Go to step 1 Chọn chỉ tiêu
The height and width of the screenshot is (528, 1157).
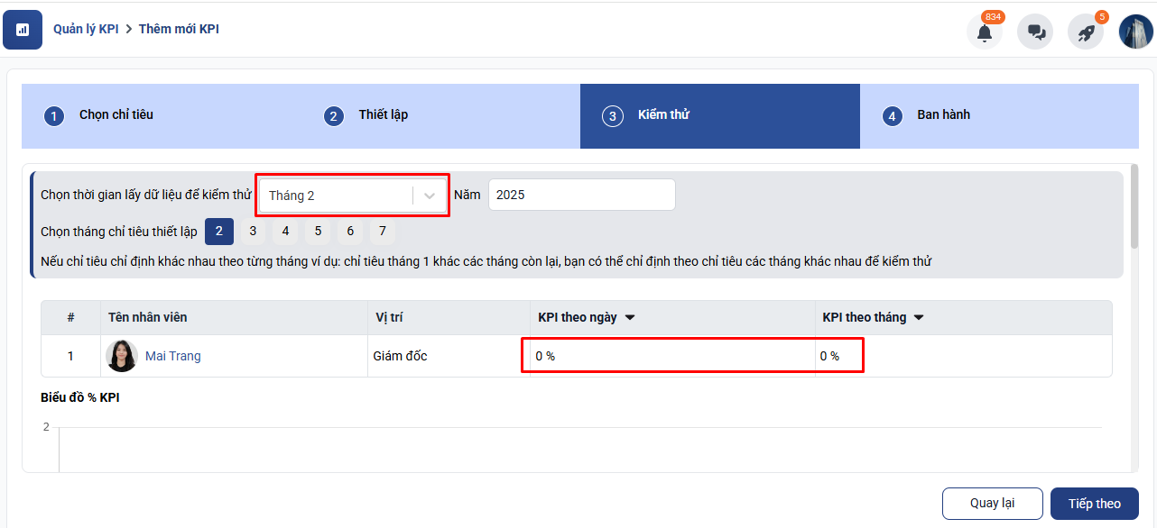tap(116, 115)
